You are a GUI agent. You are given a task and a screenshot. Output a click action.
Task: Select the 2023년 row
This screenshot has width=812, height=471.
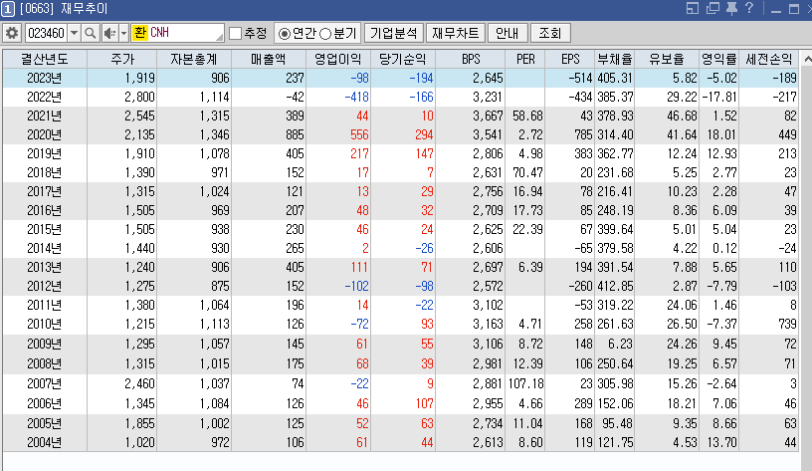(x=400, y=78)
